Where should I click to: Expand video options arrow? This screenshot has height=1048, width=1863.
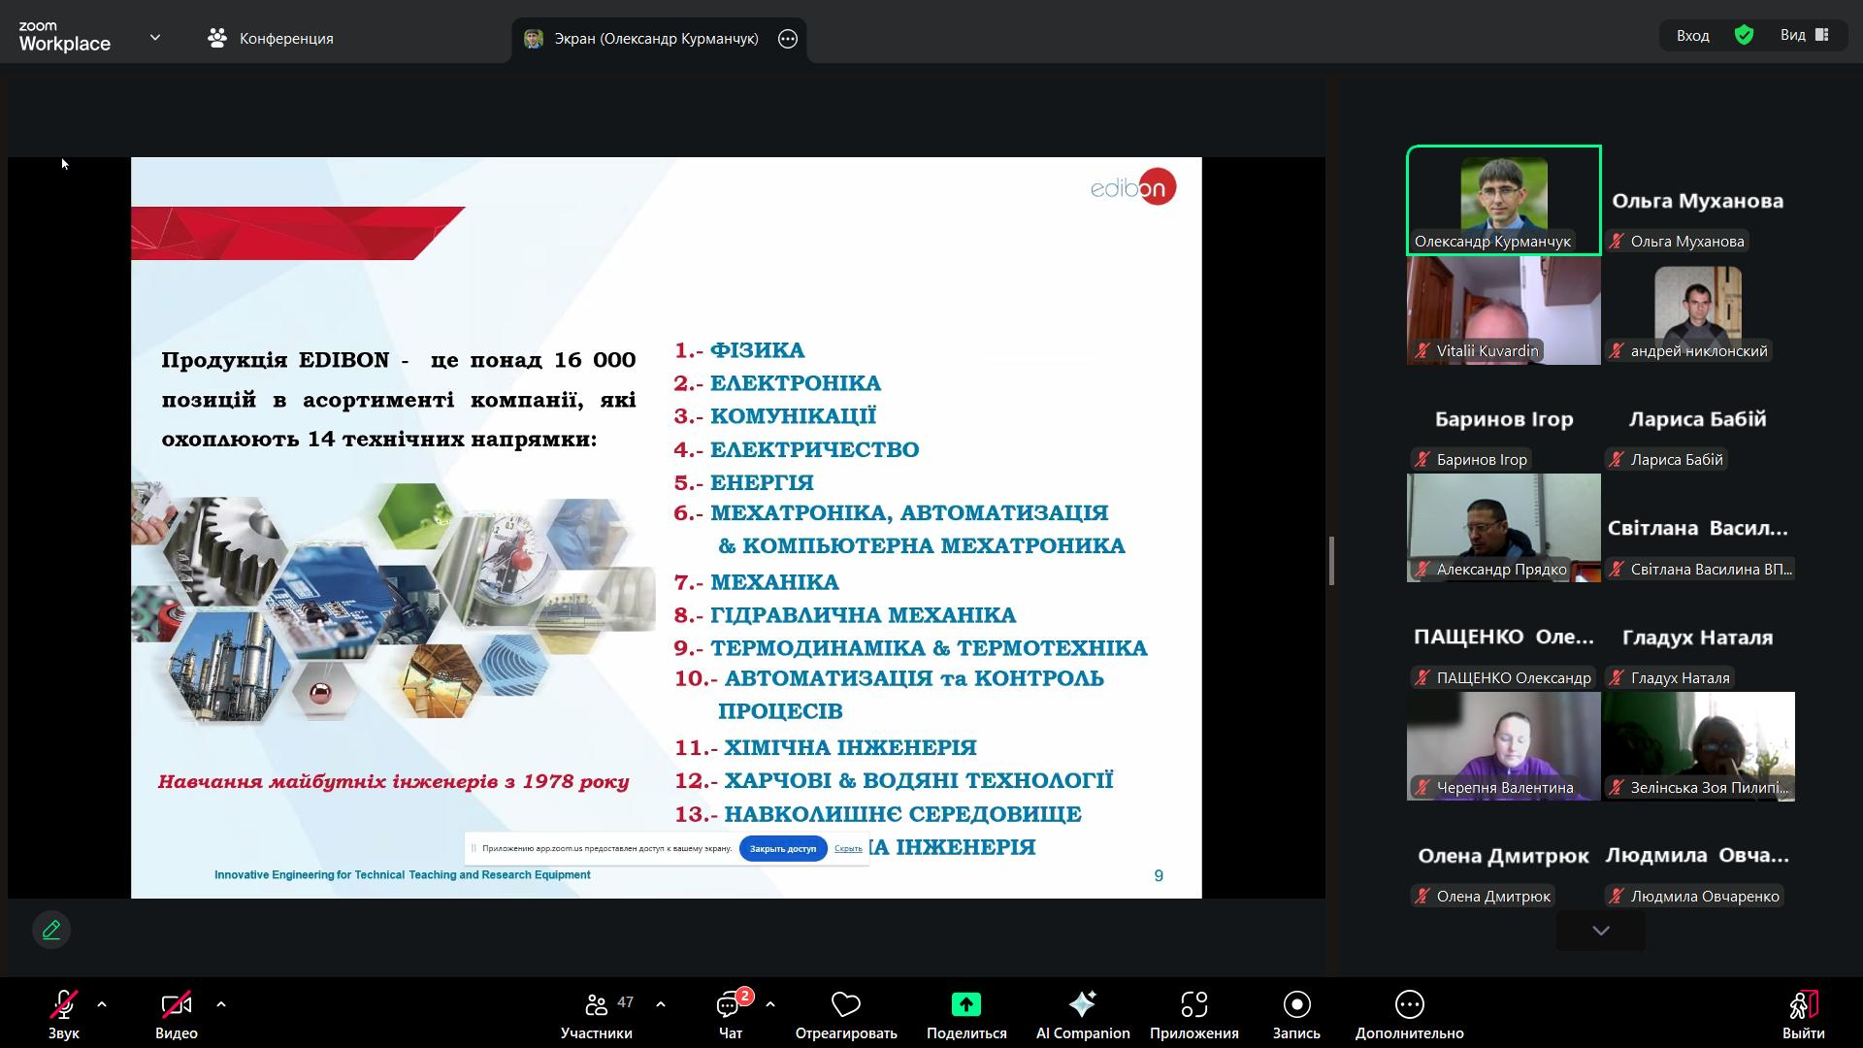221,1004
